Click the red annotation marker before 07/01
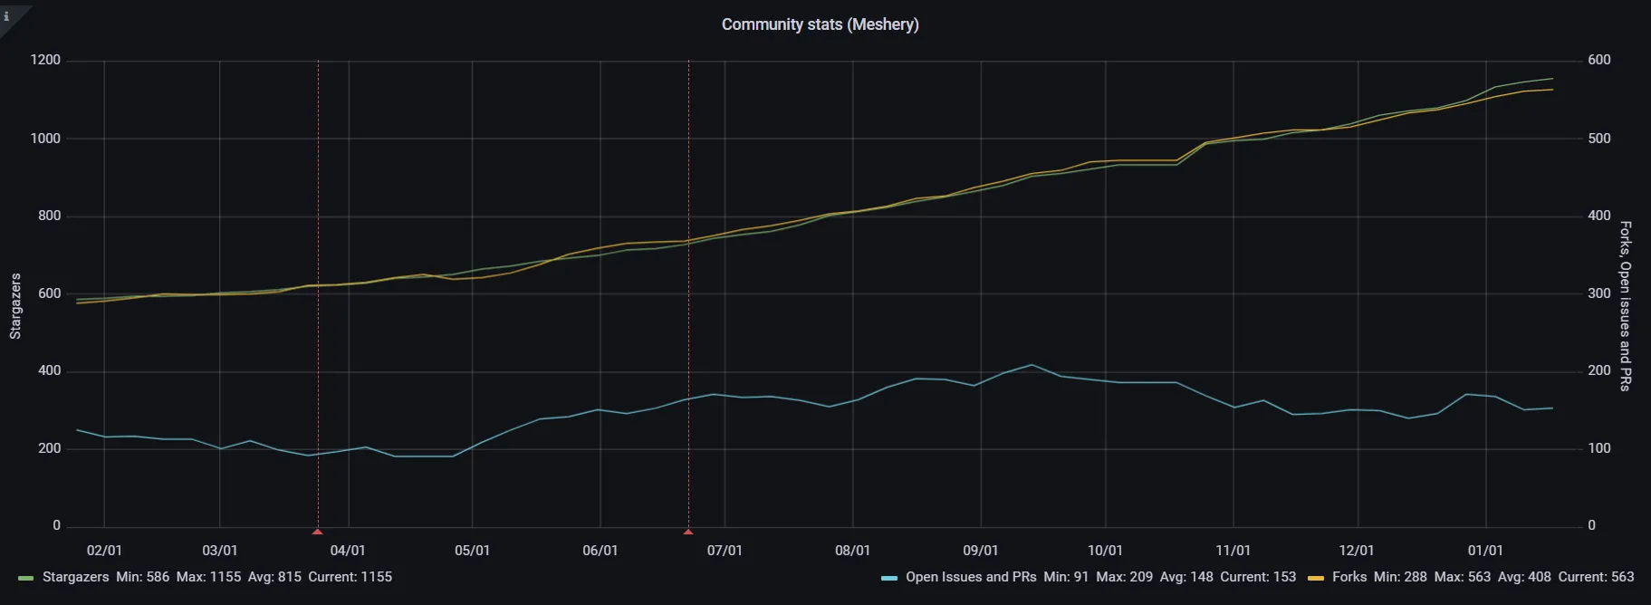This screenshot has height=605, width=1651. [x=688, y=532]
